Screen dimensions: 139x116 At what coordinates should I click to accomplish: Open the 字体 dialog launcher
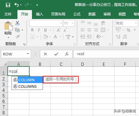75,44
